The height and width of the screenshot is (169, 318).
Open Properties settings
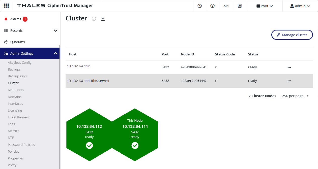point(16,158)
